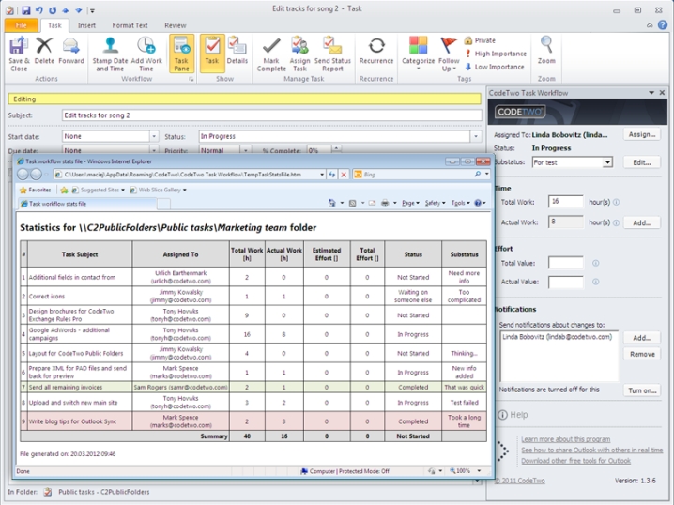Click the Total Work hours field

(566, 202)
